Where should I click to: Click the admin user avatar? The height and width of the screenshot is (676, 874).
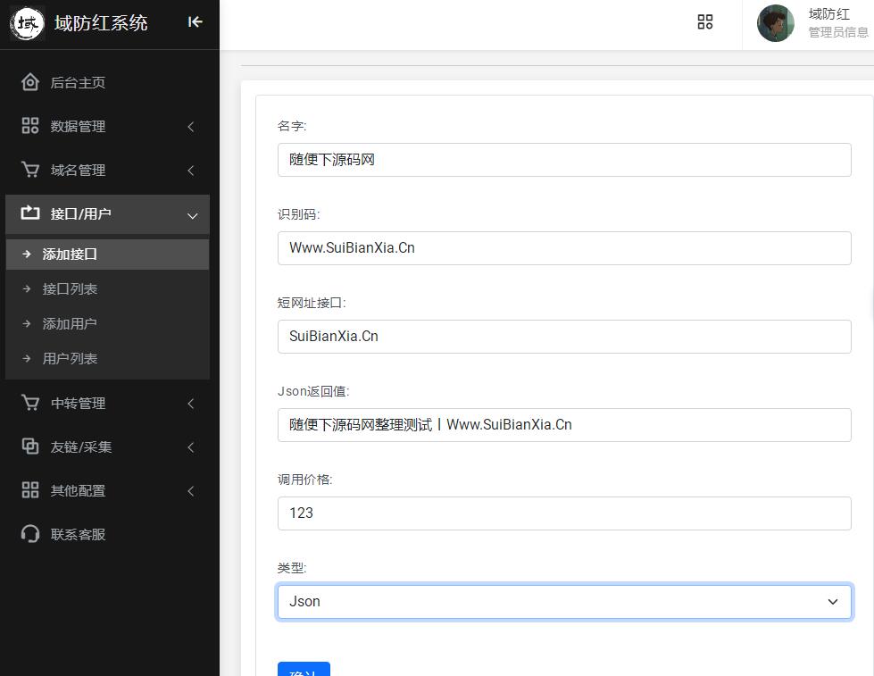[x=775, y=23]
